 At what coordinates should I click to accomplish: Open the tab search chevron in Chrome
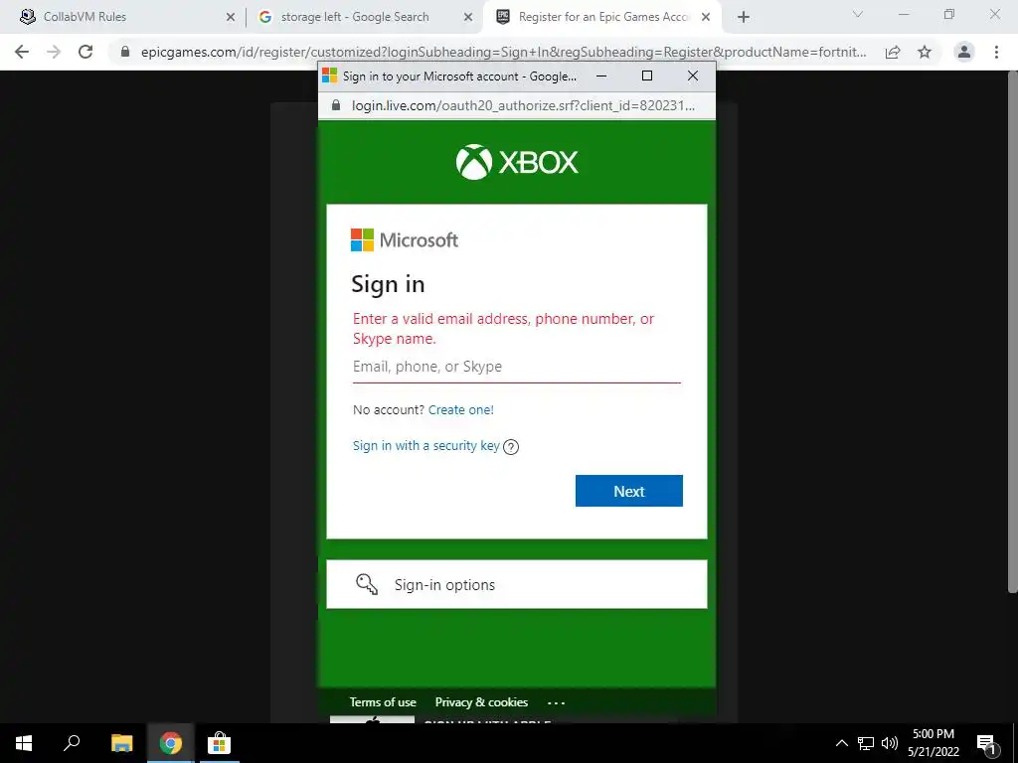(x=858, y=14)
